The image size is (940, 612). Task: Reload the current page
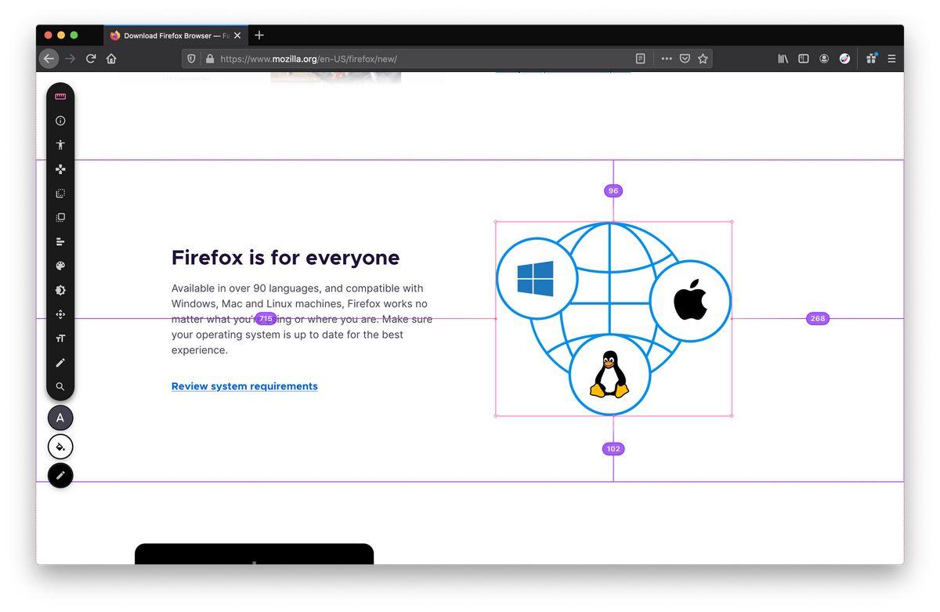tap(91, 59)
